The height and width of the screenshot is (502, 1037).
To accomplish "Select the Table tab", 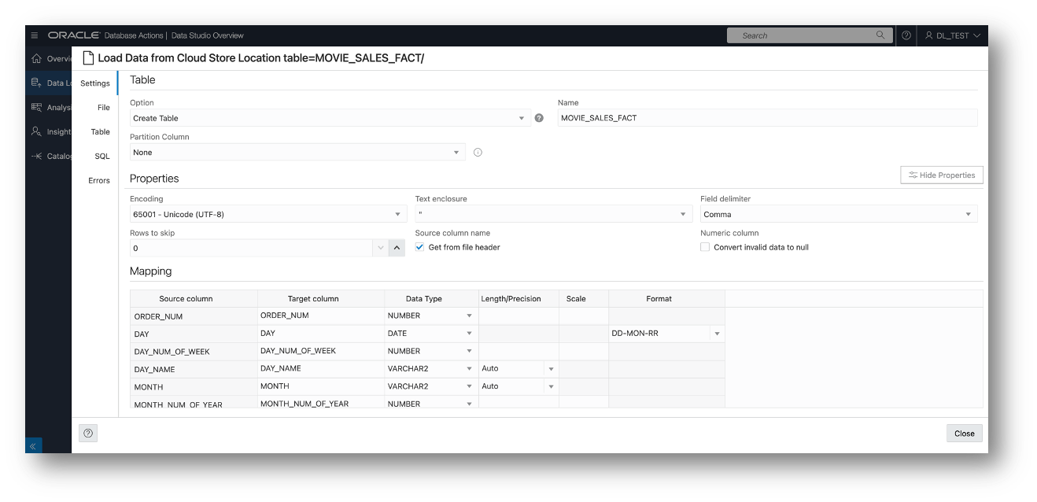I will (x=100, y=132).
